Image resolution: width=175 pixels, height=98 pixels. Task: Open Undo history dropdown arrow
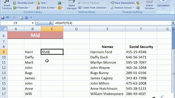(x=11, y=17)
